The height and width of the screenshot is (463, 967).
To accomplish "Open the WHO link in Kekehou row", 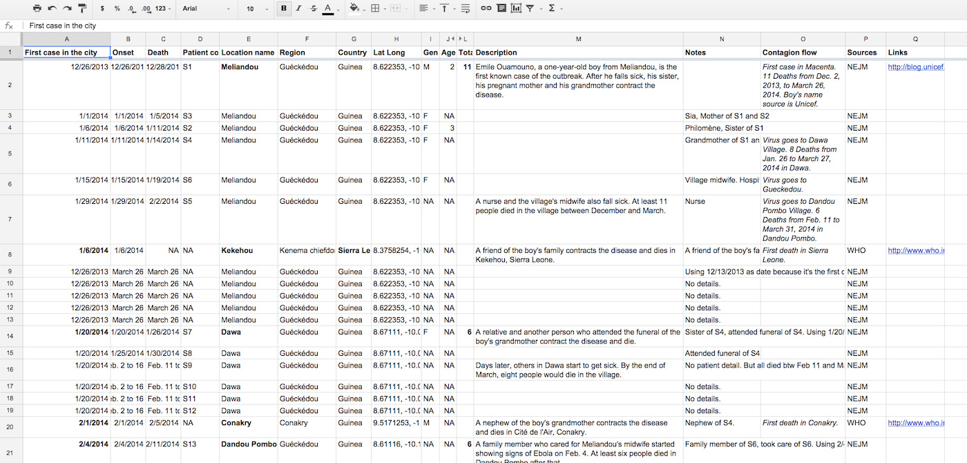I will [915, 251].
